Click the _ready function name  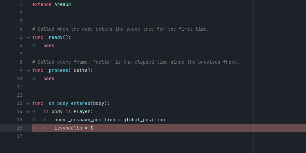tap(54, 38)
